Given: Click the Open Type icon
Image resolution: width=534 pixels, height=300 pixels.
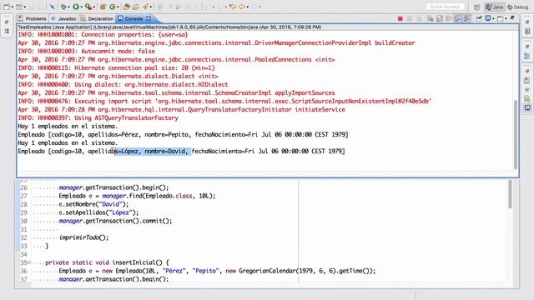Looking at the screenshot, I should tap(127, 7).
